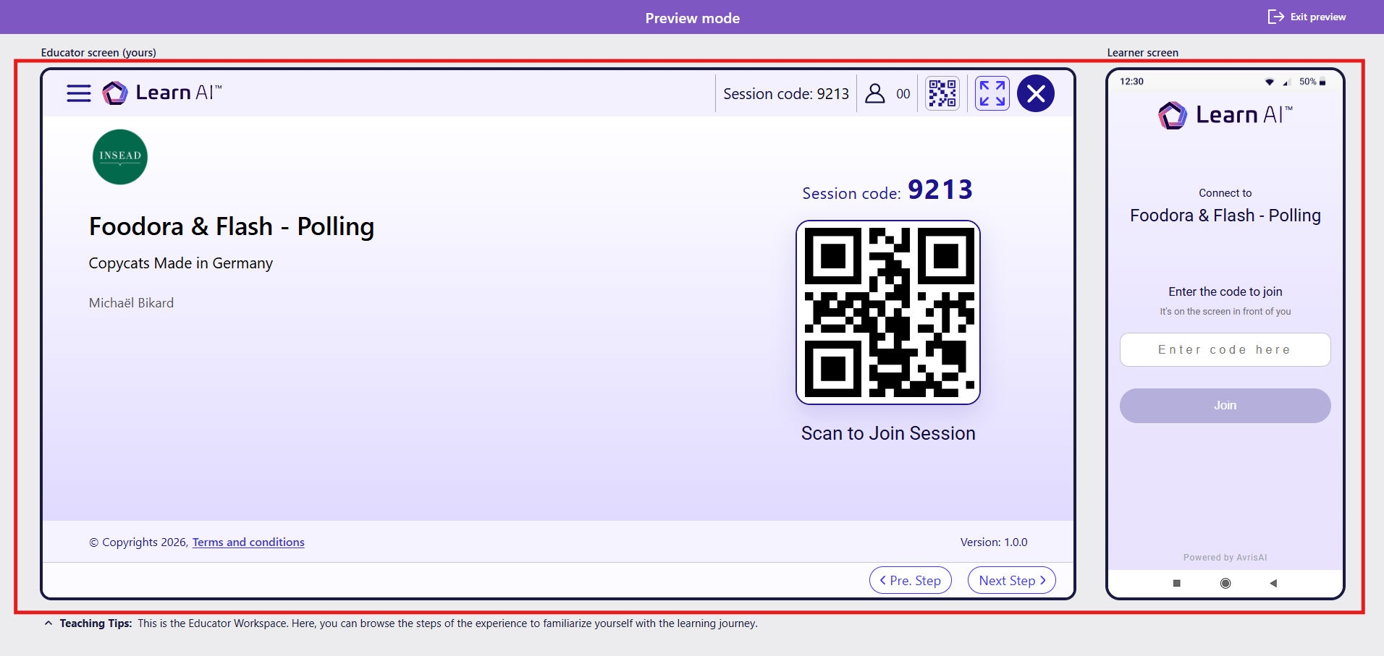Click the phone cellular signal icon
Viewport: 1384px width, 656px height.
coord(1286,82)
